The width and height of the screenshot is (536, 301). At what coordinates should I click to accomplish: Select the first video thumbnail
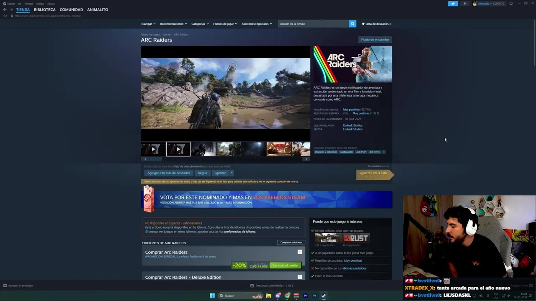pyautogui.click(x=153, y=149)
